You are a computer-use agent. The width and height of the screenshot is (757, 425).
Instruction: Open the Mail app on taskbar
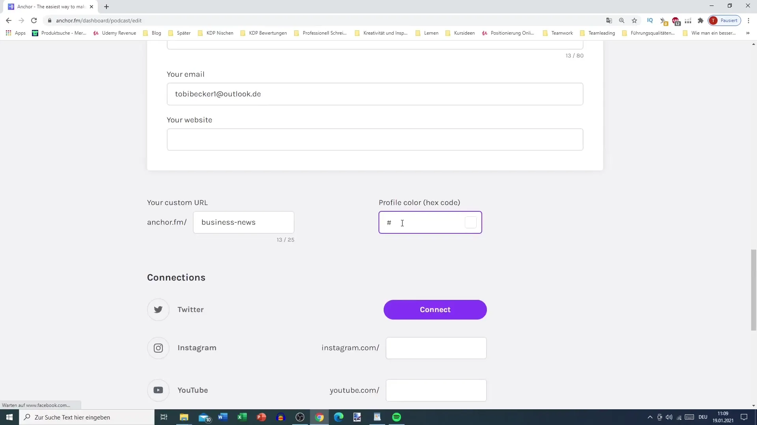(x=204, y=417)
